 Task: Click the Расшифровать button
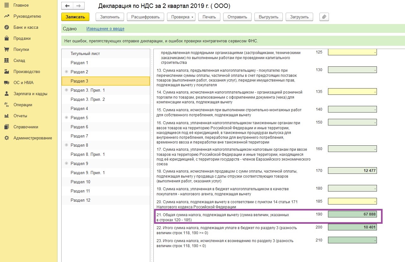[x=146, y=17]
